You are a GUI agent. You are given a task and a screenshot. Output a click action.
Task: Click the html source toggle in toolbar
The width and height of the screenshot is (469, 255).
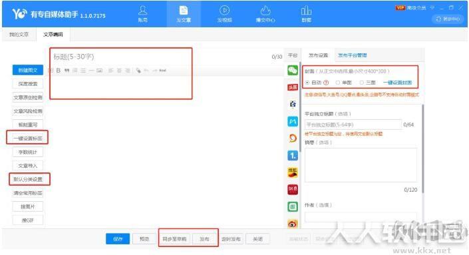(162, 71)
